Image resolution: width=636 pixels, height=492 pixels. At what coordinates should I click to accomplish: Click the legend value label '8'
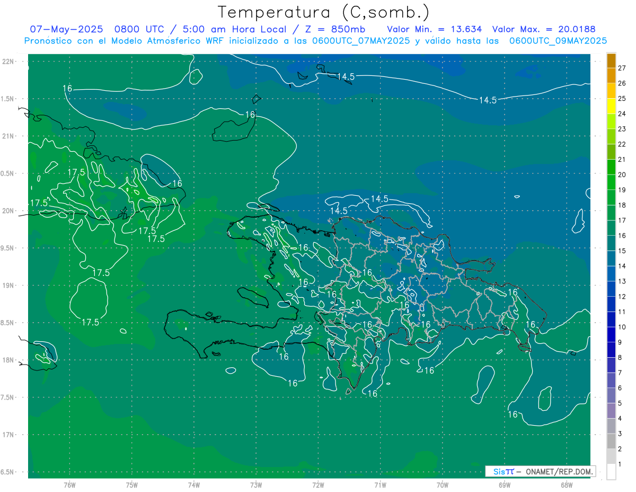(x=620, y=357)
